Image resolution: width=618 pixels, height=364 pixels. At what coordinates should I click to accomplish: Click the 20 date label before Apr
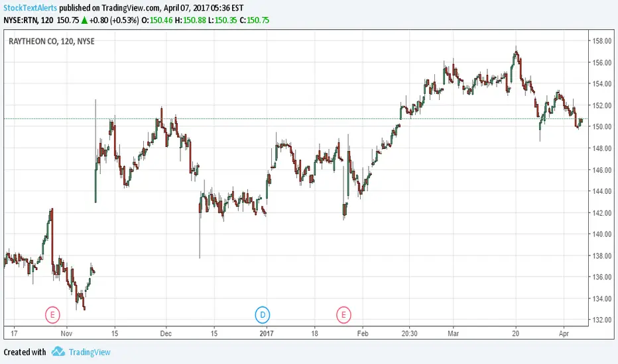(515, 334)
